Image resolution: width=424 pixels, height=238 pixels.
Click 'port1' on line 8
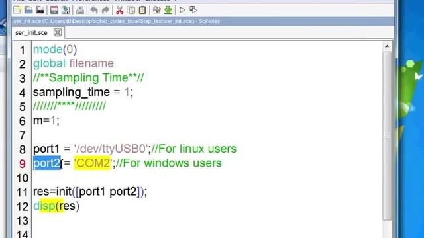46,149
